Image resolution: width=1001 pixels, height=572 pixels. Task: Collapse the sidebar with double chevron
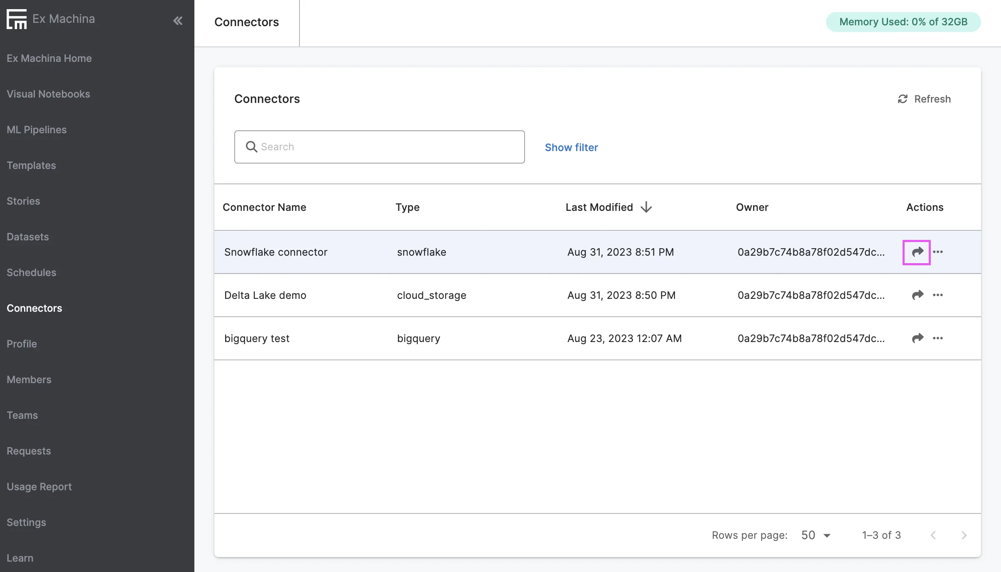[178, 20]
